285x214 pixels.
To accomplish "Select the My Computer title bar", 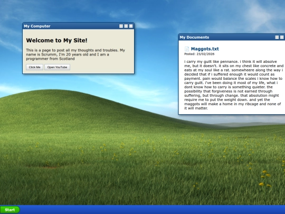I will click(x=78, y=26).
